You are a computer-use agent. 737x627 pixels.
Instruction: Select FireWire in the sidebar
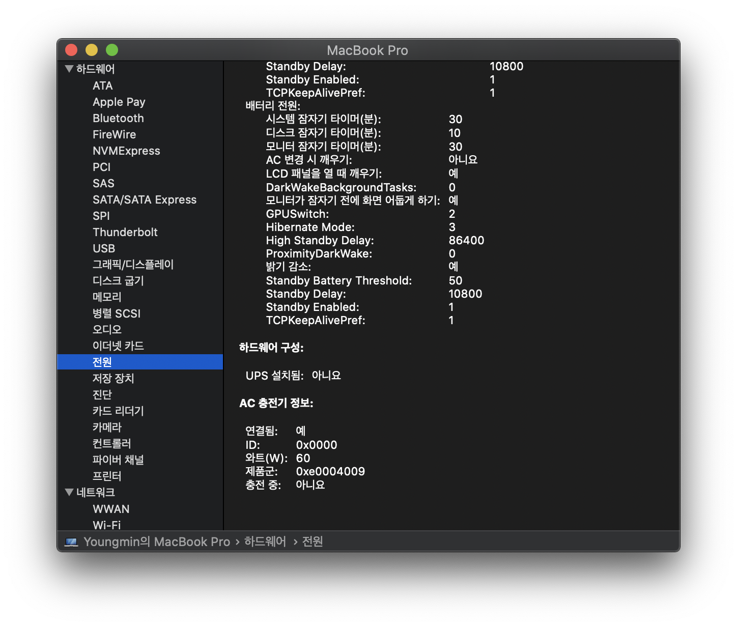(x=115, y=134)
